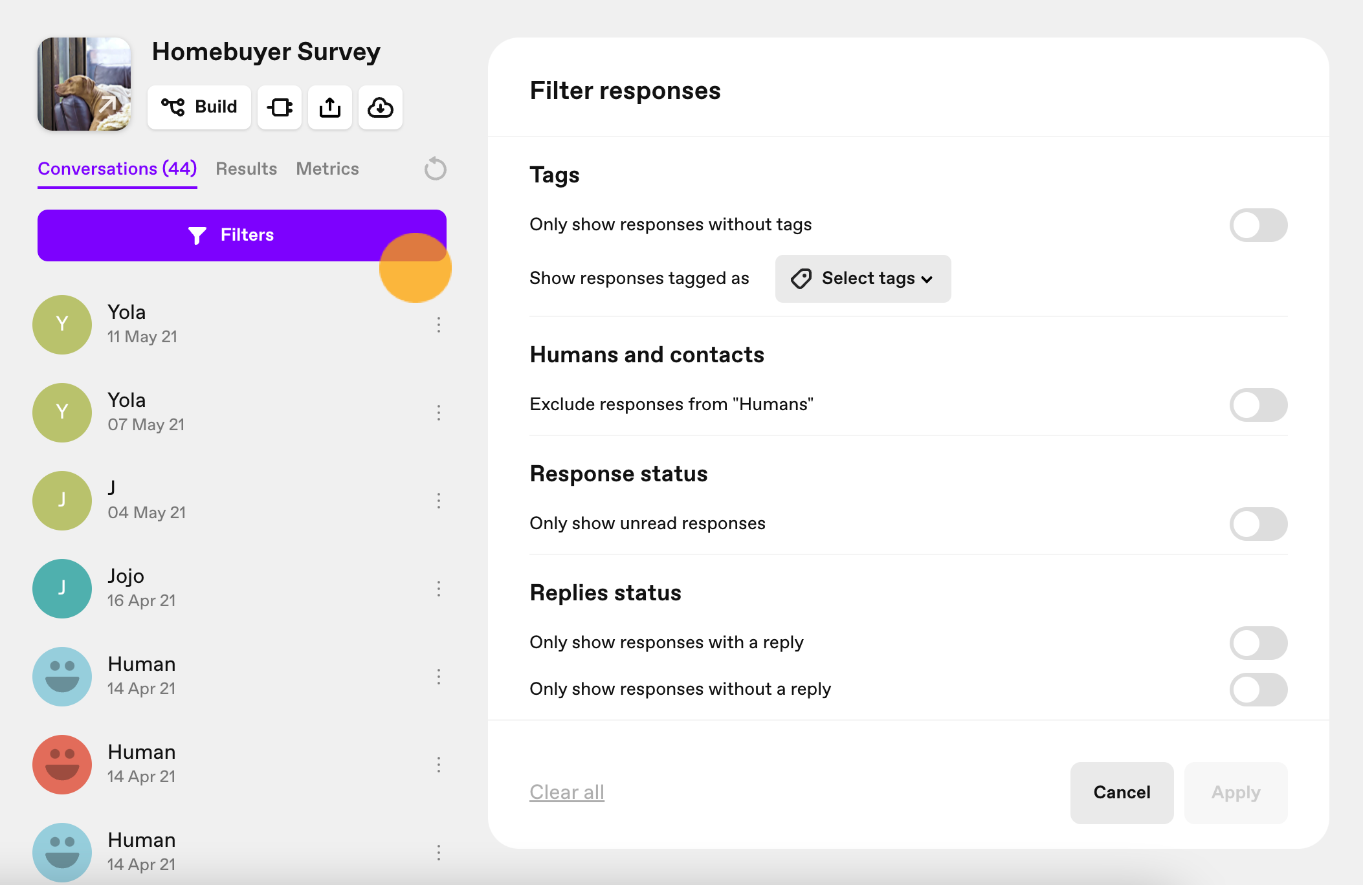This screenshot has width=1363, height=885.
Task: Open options menu for J 04 May 21
Action: point(439,501)
